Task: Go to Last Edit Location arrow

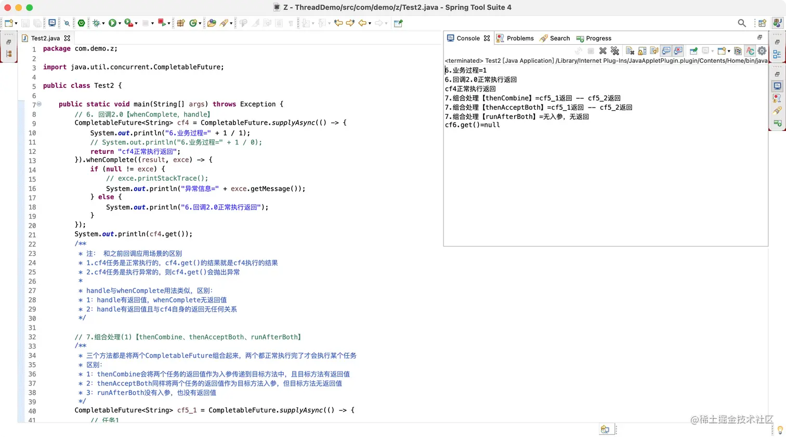Action: click(338, 23)
